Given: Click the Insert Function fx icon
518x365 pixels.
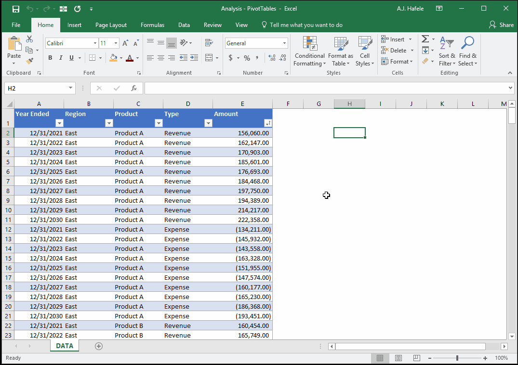Looking at the screenshot, I should 134,88.
